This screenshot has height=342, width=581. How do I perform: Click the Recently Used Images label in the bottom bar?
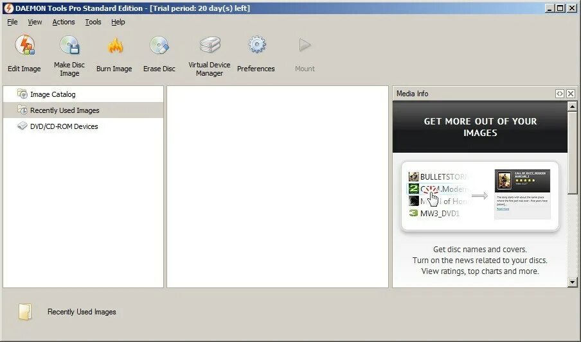point(82,312)
